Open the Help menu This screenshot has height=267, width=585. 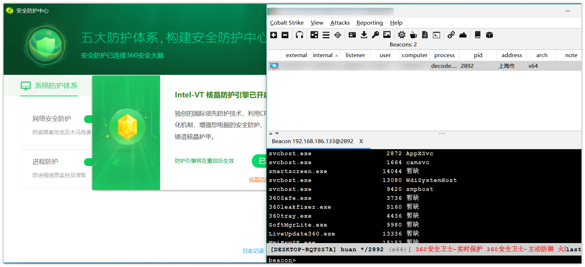(396, 23)
